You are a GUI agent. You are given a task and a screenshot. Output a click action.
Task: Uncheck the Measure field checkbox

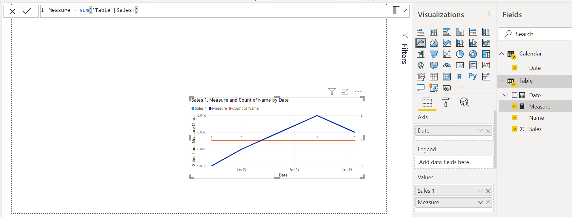tap(515, 106)
